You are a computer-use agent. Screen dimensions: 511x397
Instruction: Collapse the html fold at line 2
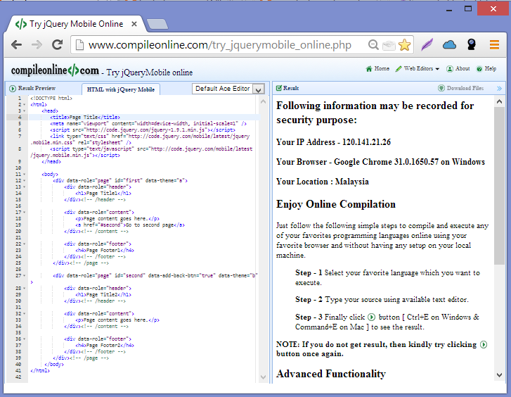25,104
